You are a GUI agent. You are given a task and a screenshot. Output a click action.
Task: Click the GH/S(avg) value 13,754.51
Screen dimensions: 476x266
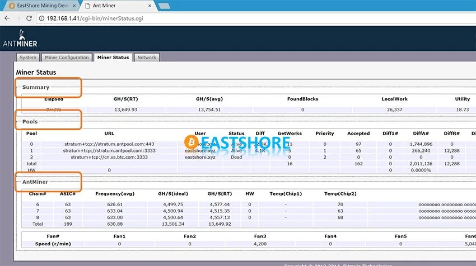pos(209,110)
